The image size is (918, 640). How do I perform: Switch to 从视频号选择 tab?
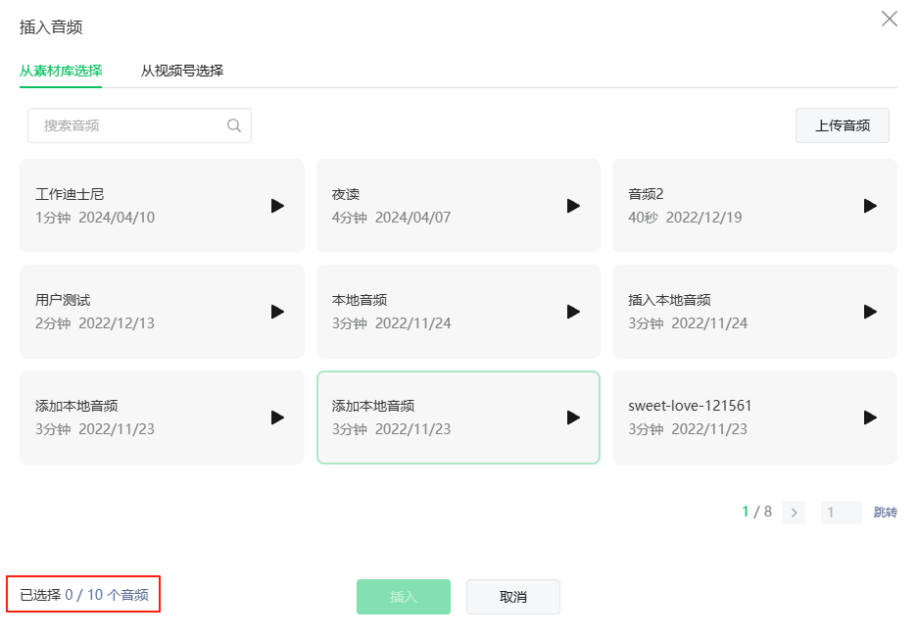point(181,71)
